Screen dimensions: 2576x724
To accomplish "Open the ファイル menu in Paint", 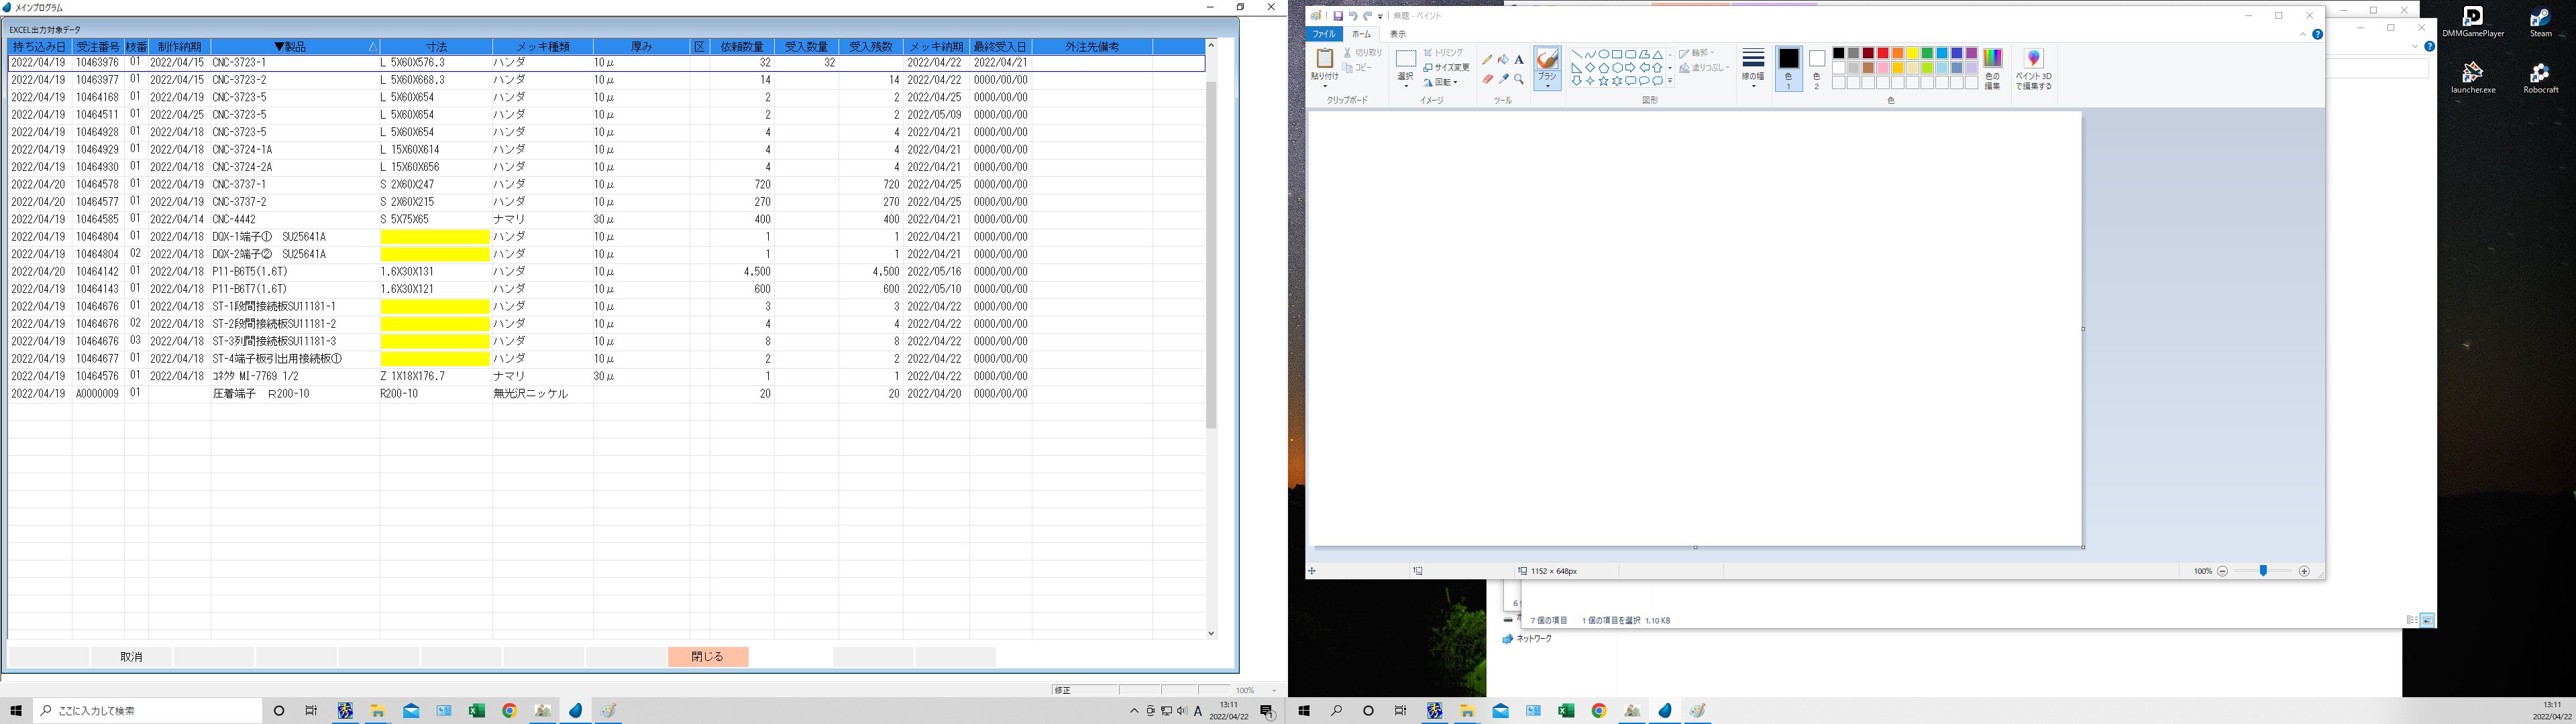I will pyautogui.click(x=1324, y=34).
